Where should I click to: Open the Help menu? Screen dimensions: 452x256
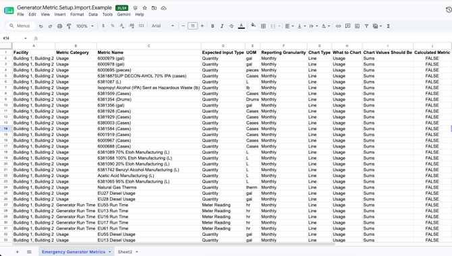coord(140,14)
